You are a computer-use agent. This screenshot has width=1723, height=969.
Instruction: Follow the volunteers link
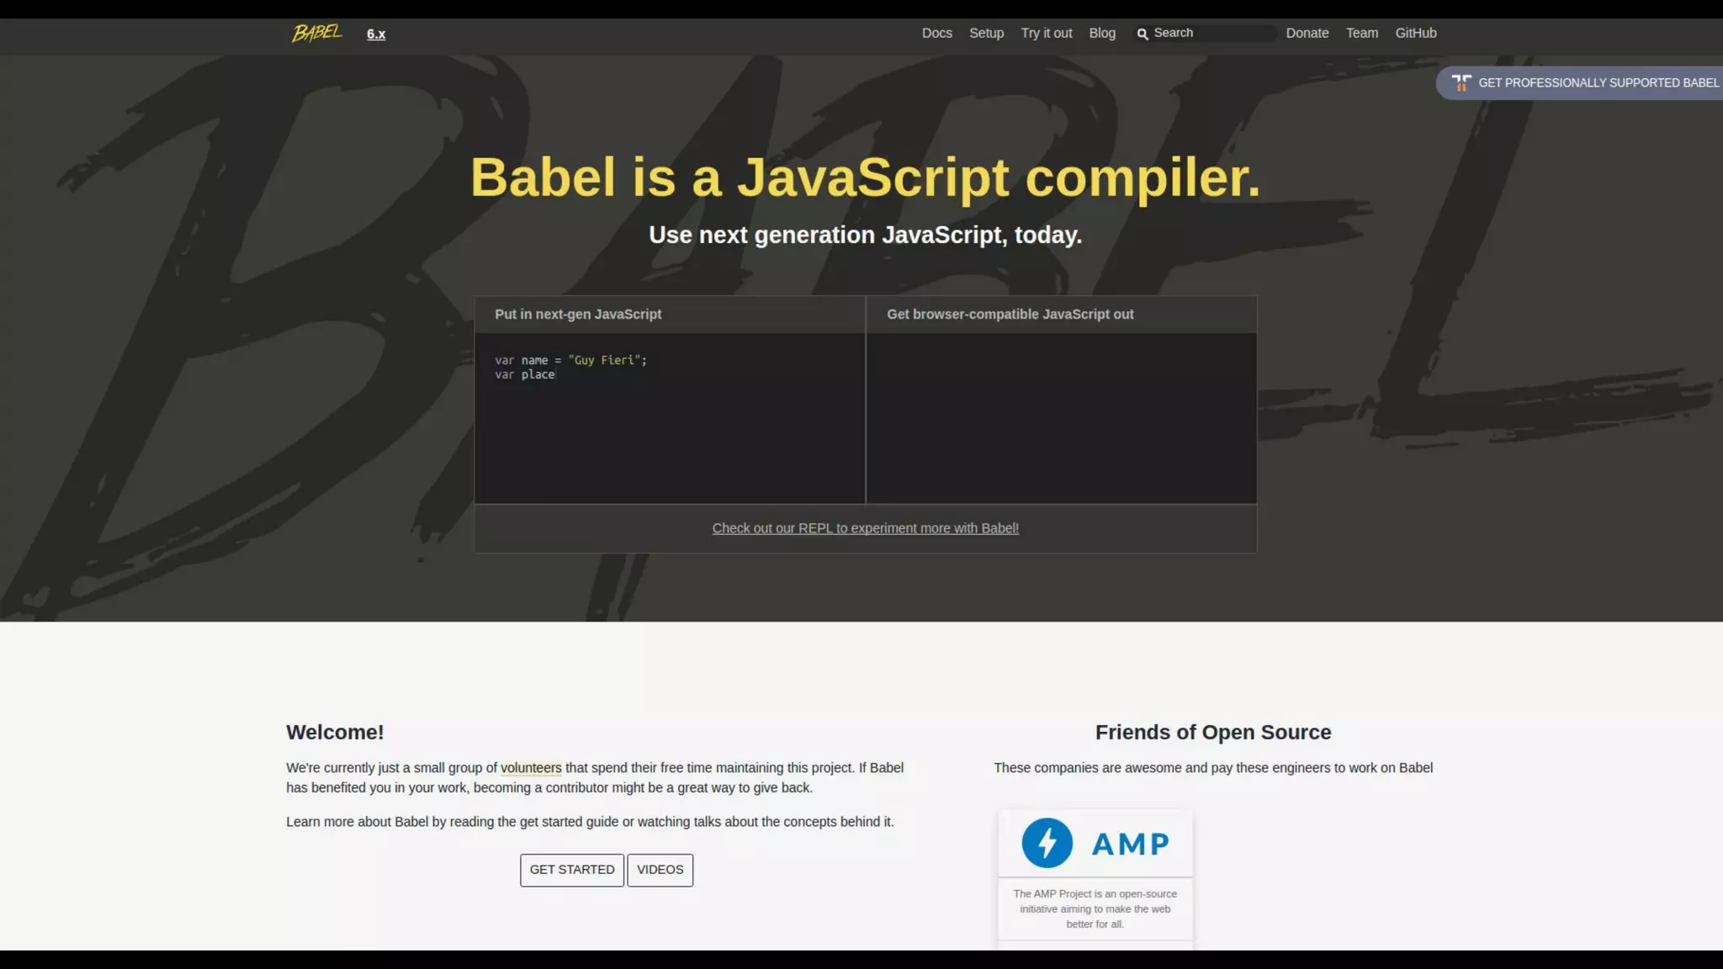click(x=531, y=768)
